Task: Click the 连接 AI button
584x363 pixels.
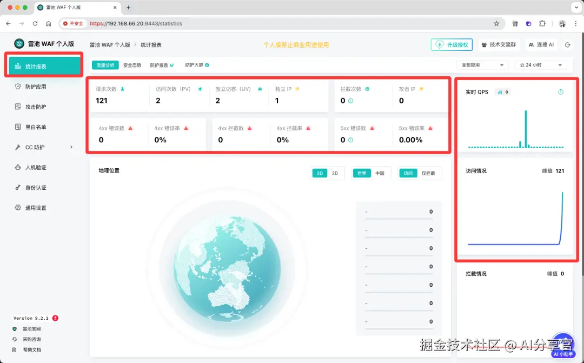Action: click(541, 45)
